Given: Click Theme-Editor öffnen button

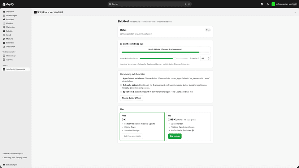Looking at the screenshot, I should (x=131, y=98).
